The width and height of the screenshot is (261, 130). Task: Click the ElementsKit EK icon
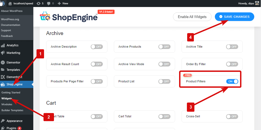[3, 77]
